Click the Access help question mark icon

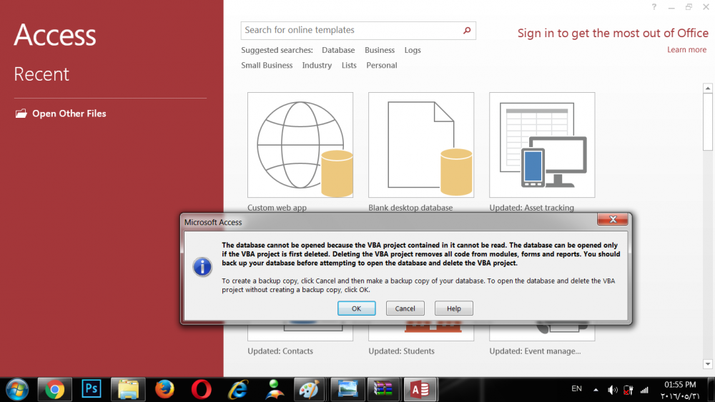click(654, 7)
